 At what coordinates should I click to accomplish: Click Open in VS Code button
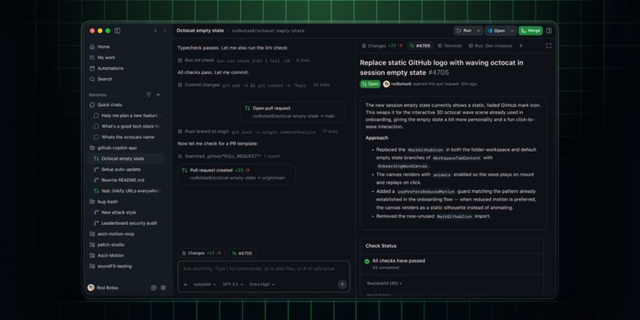pos(496,30)
